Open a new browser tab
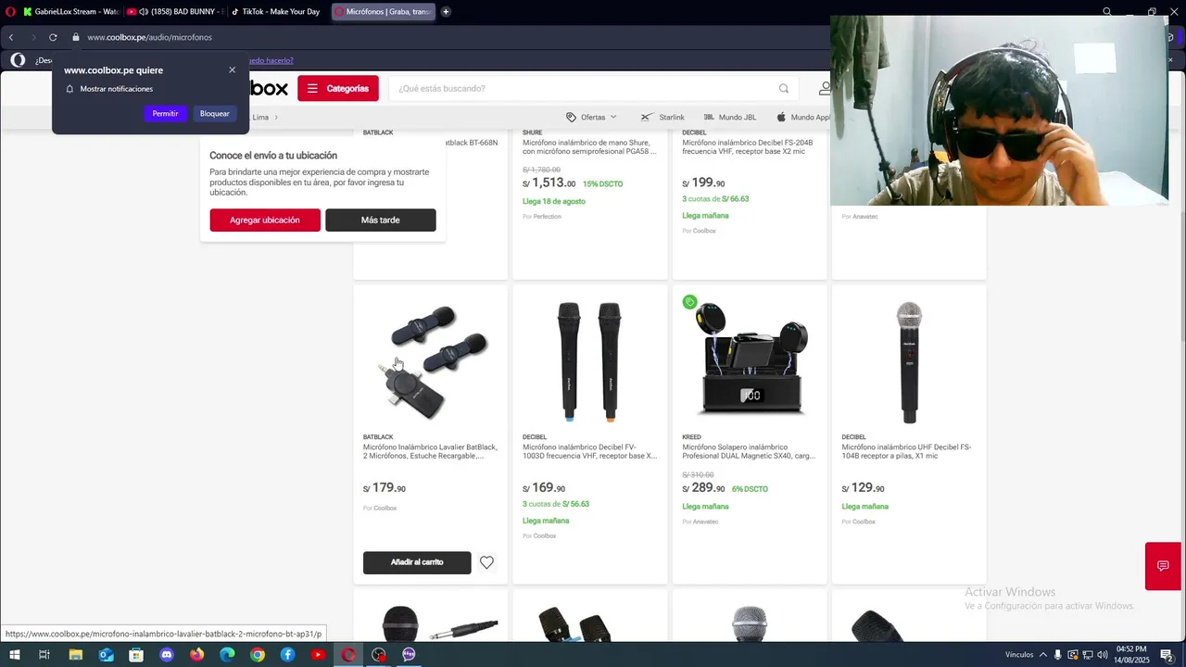This screenshot has height=667, width=1186. 446,12
